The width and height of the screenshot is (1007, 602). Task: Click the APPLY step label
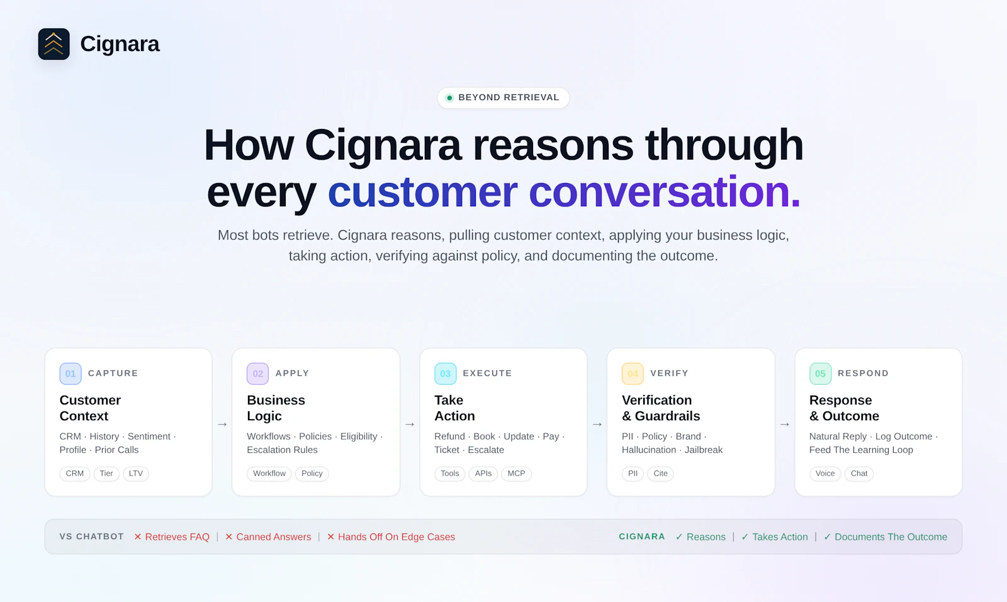[x=292, y=373]
